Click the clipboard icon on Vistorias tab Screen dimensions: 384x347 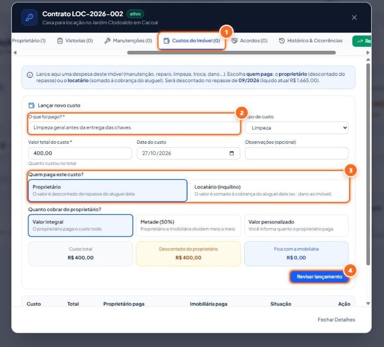point(60,41)
